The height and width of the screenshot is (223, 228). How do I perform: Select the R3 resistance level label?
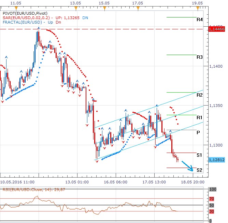[x=200, y=57]
